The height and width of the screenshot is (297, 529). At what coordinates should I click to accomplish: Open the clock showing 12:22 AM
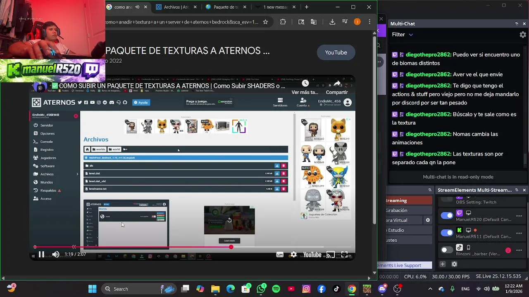point(514,289)
